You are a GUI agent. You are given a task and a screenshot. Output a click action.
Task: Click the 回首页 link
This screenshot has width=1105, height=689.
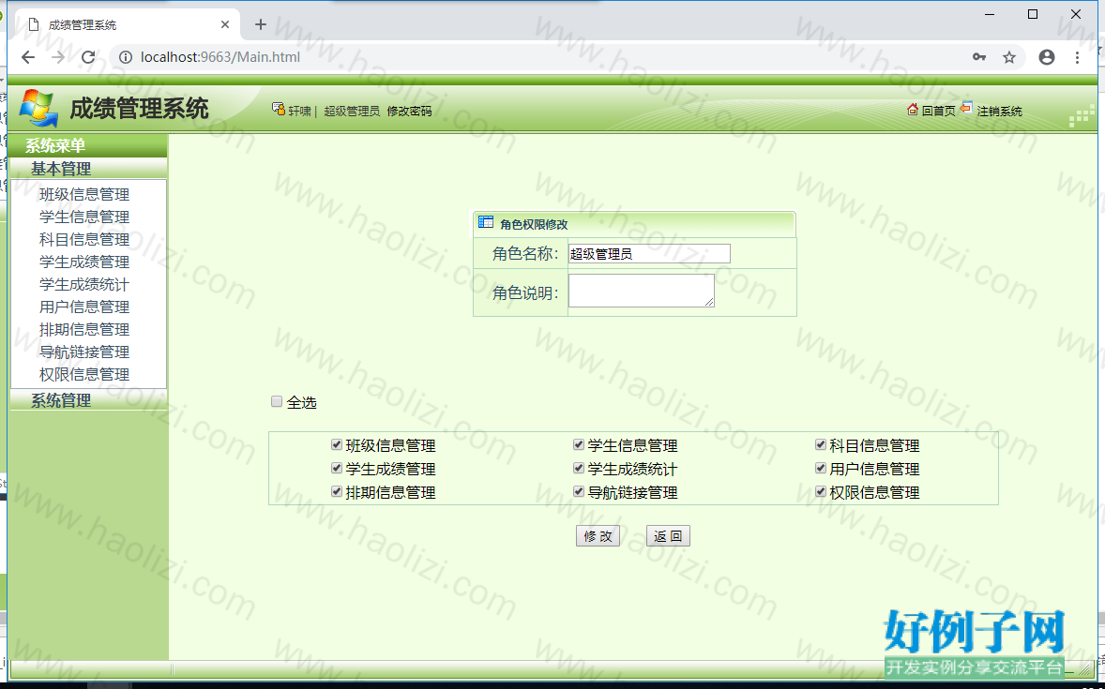click(939, 112)
